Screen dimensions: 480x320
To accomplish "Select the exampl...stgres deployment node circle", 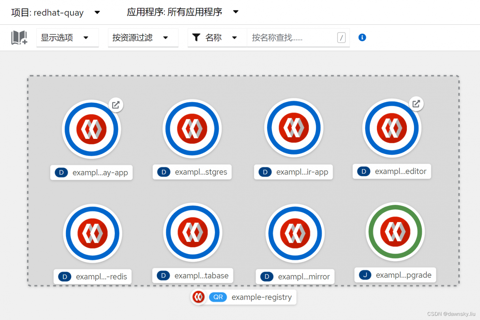I will (192, 128).
